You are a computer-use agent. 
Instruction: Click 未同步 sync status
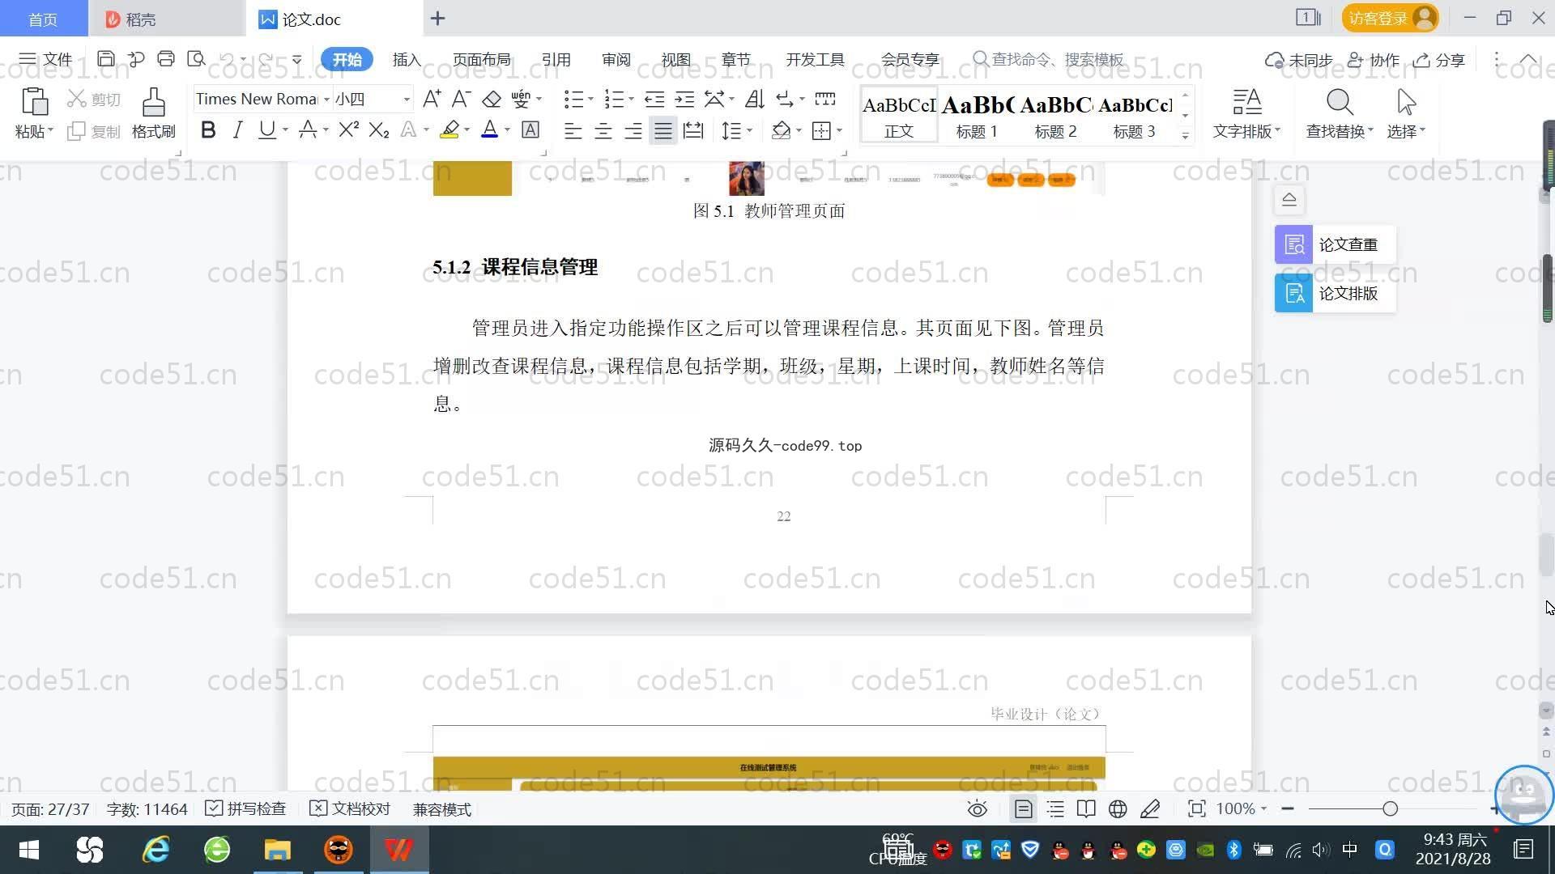click(1298, 60)
